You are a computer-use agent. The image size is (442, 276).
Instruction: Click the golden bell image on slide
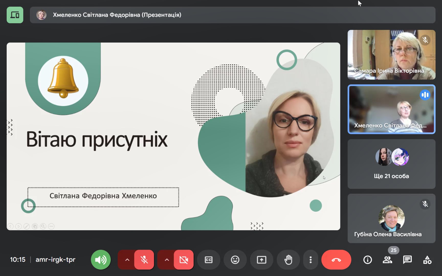click(63, 78)
